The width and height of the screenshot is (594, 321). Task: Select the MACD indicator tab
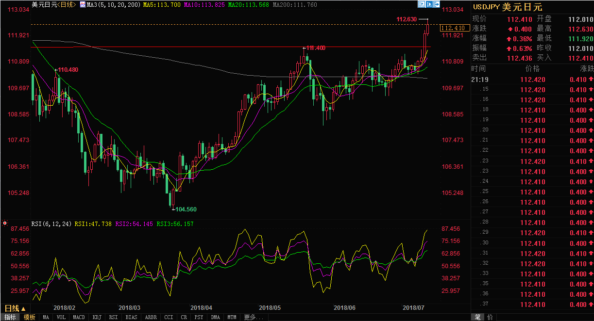(79, 317)
